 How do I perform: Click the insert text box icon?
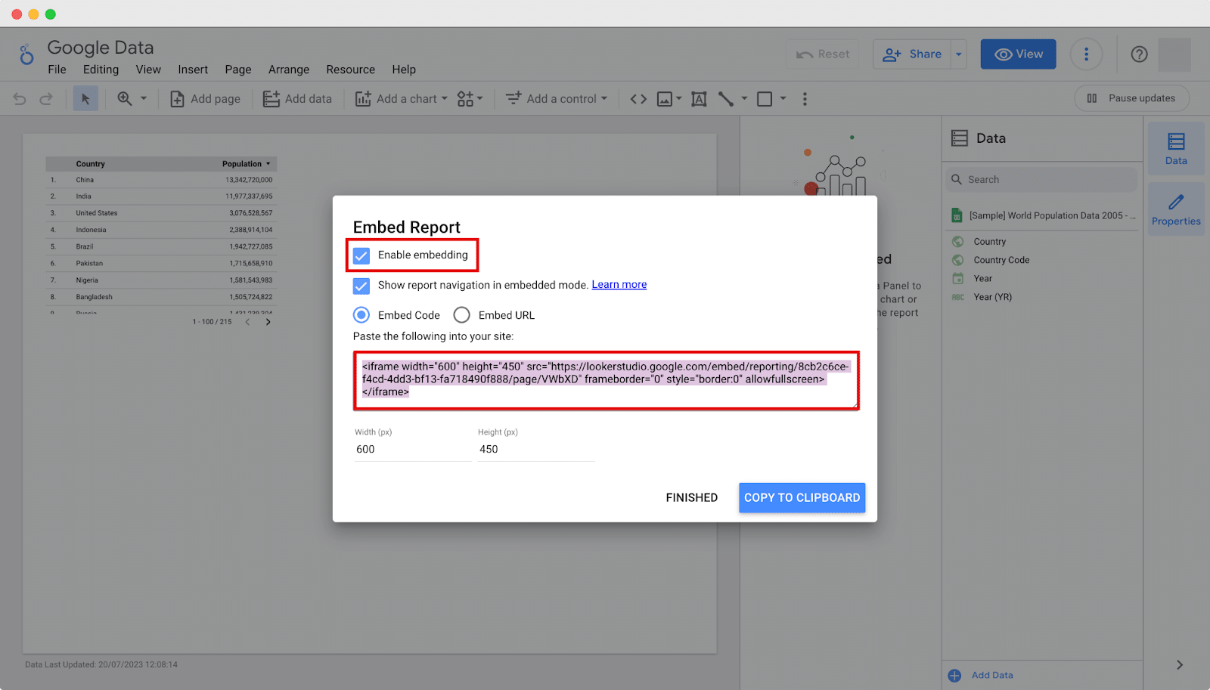click(699, 99)
